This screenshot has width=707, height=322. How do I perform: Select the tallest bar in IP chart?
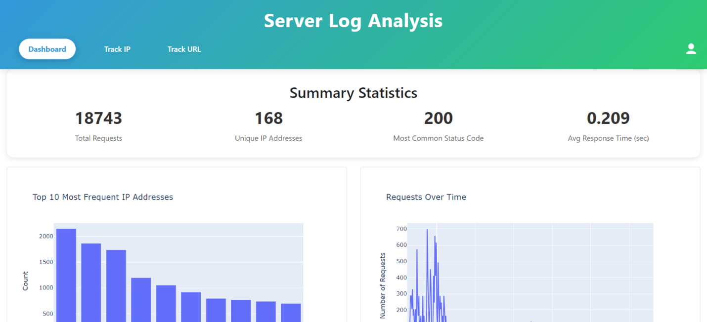(x=66, y=277)
